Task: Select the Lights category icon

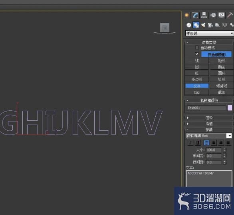Action: (x=203, y=25)
